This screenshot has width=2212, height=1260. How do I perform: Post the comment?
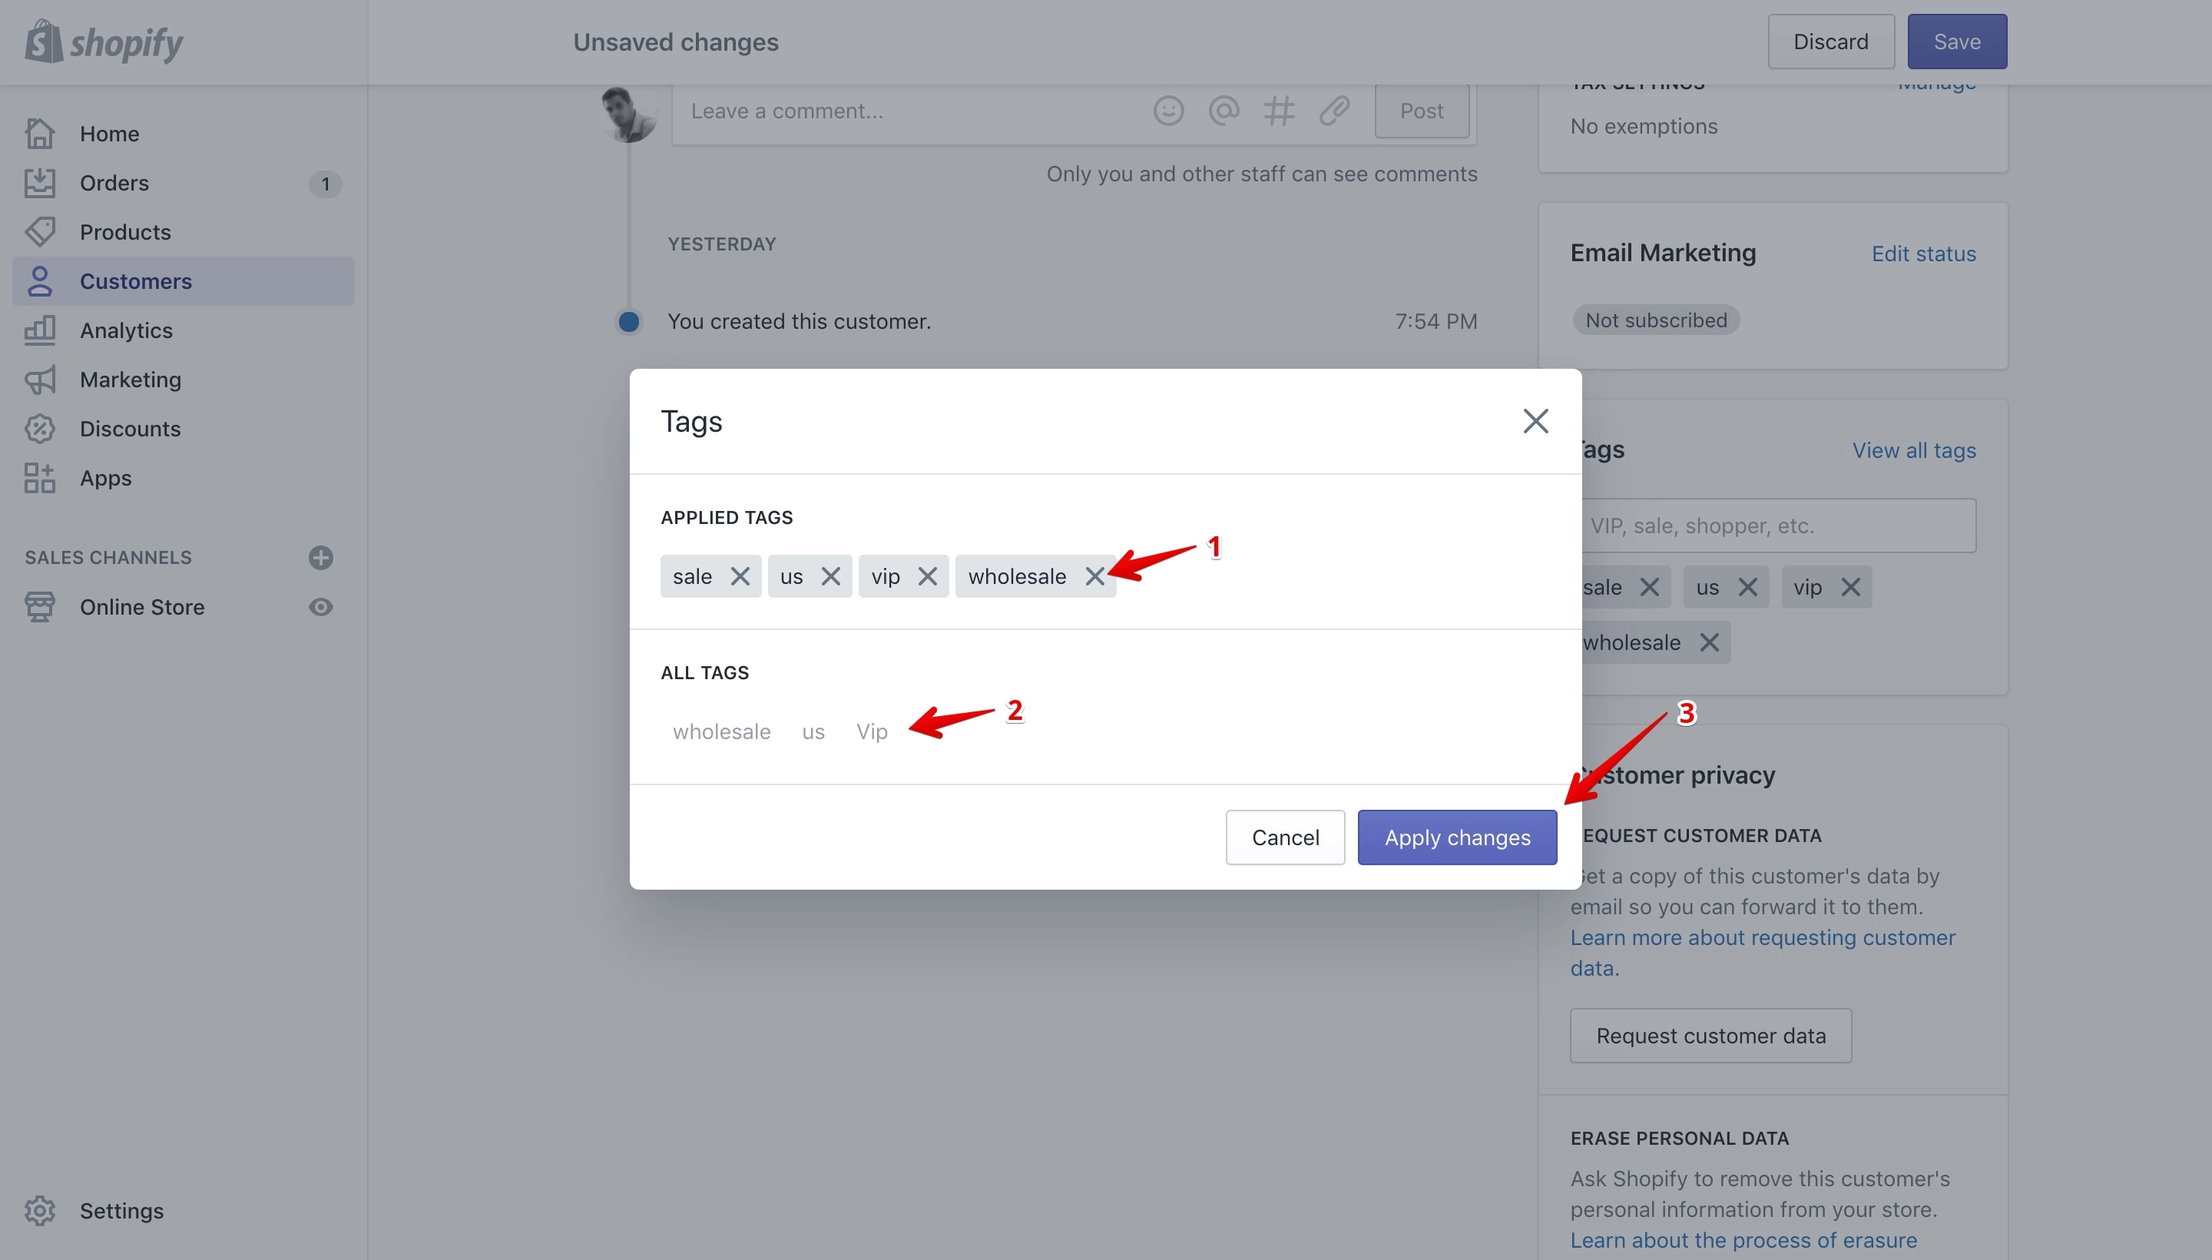[1422, 111]
